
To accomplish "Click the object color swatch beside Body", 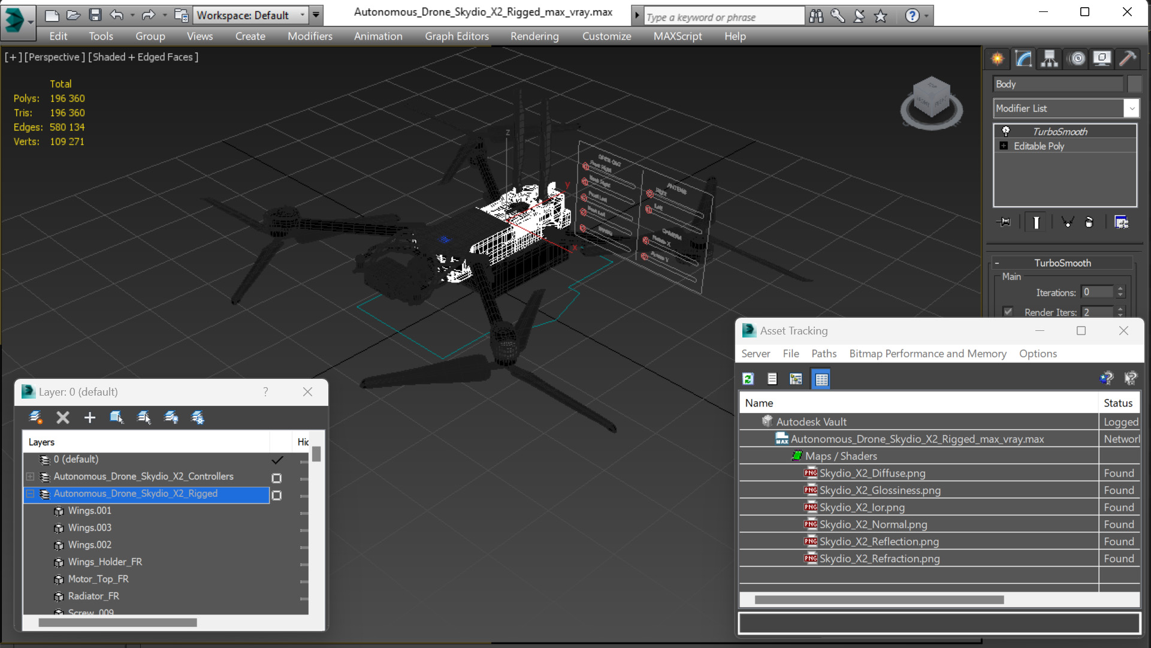I will point(1134,84).
